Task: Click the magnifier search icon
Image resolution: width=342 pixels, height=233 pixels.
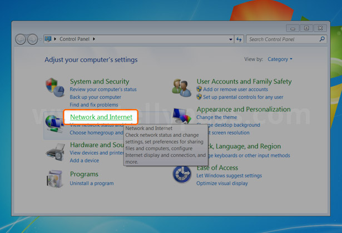Action: 322,39
